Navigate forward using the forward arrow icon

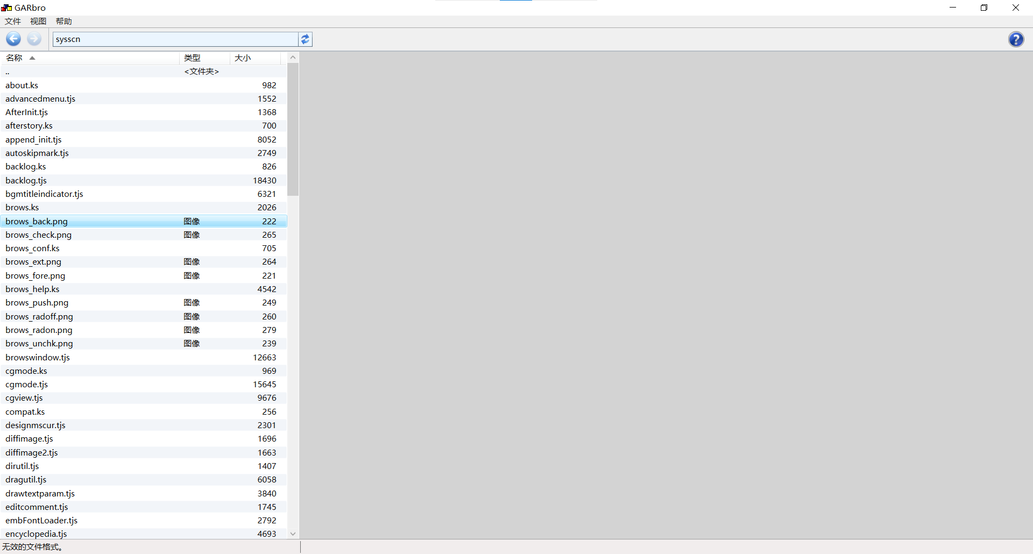[x=33, y=39]
